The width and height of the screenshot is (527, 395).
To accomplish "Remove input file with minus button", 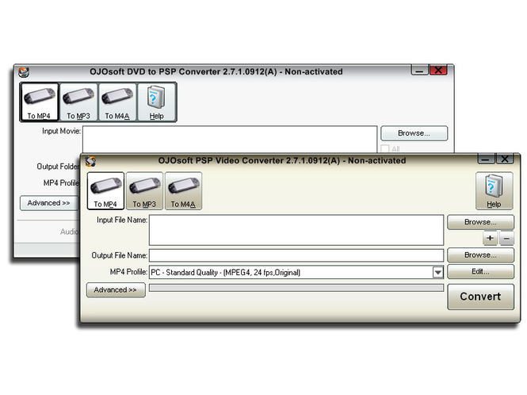I will [x=506, y=238].
